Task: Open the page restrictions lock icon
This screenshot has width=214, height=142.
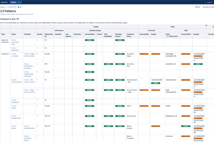Action: coord(19,7)
